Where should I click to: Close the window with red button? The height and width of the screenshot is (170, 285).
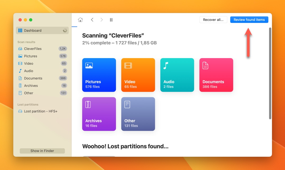[20, 20]
